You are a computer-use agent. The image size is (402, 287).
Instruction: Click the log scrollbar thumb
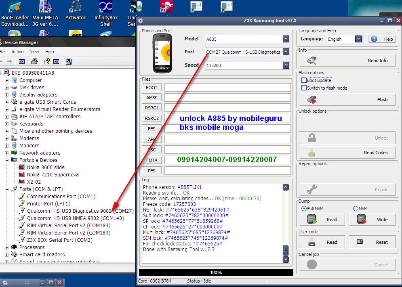coord(286,250)
